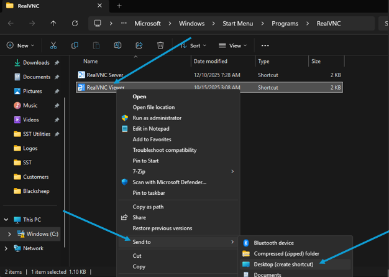
Task: Click the Share icon in the toolbar
Action: (x=139, y=45)
